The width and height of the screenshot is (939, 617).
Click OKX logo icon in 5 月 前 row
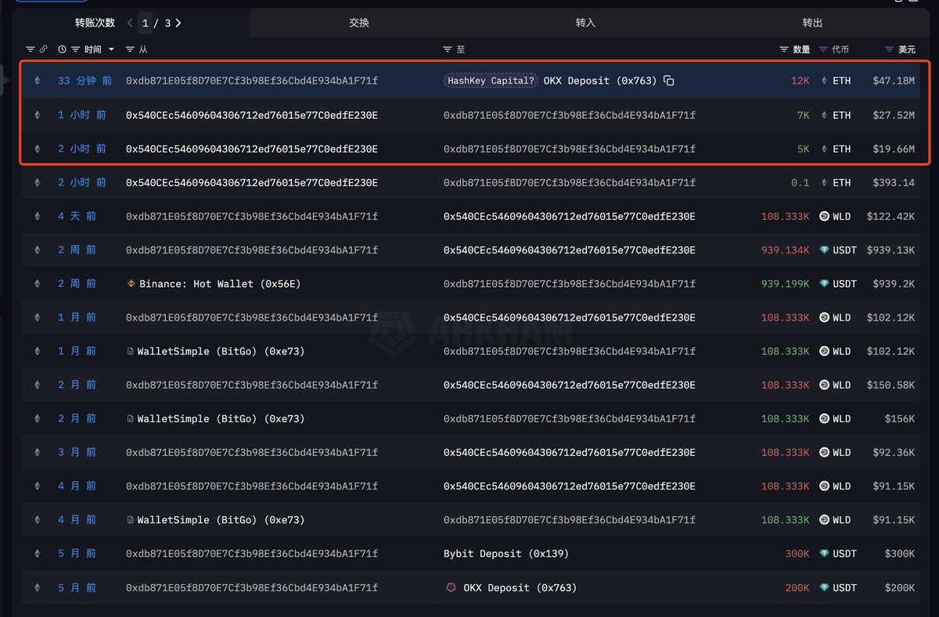[451, 587]
